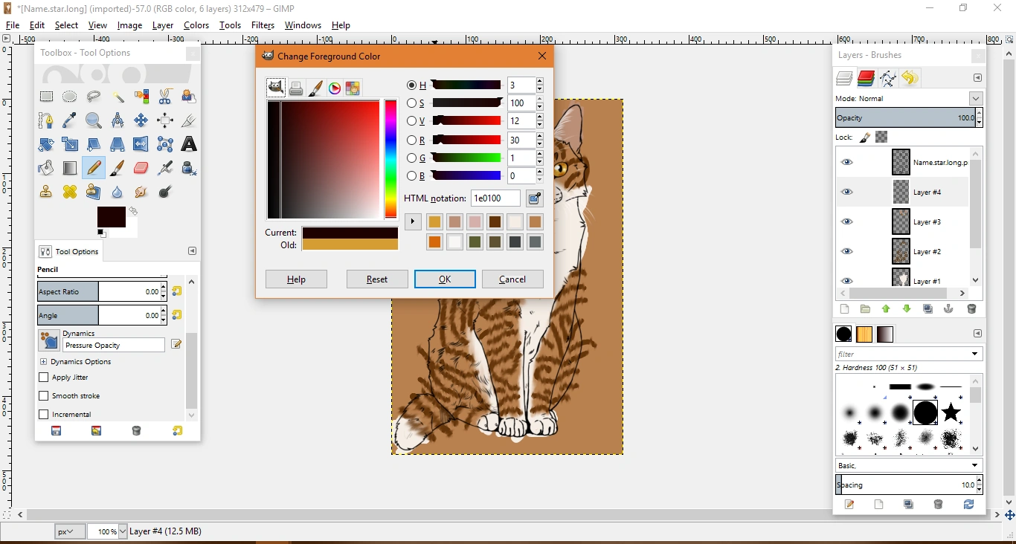Open Layers dock tab configuration menu

[978, 78]
